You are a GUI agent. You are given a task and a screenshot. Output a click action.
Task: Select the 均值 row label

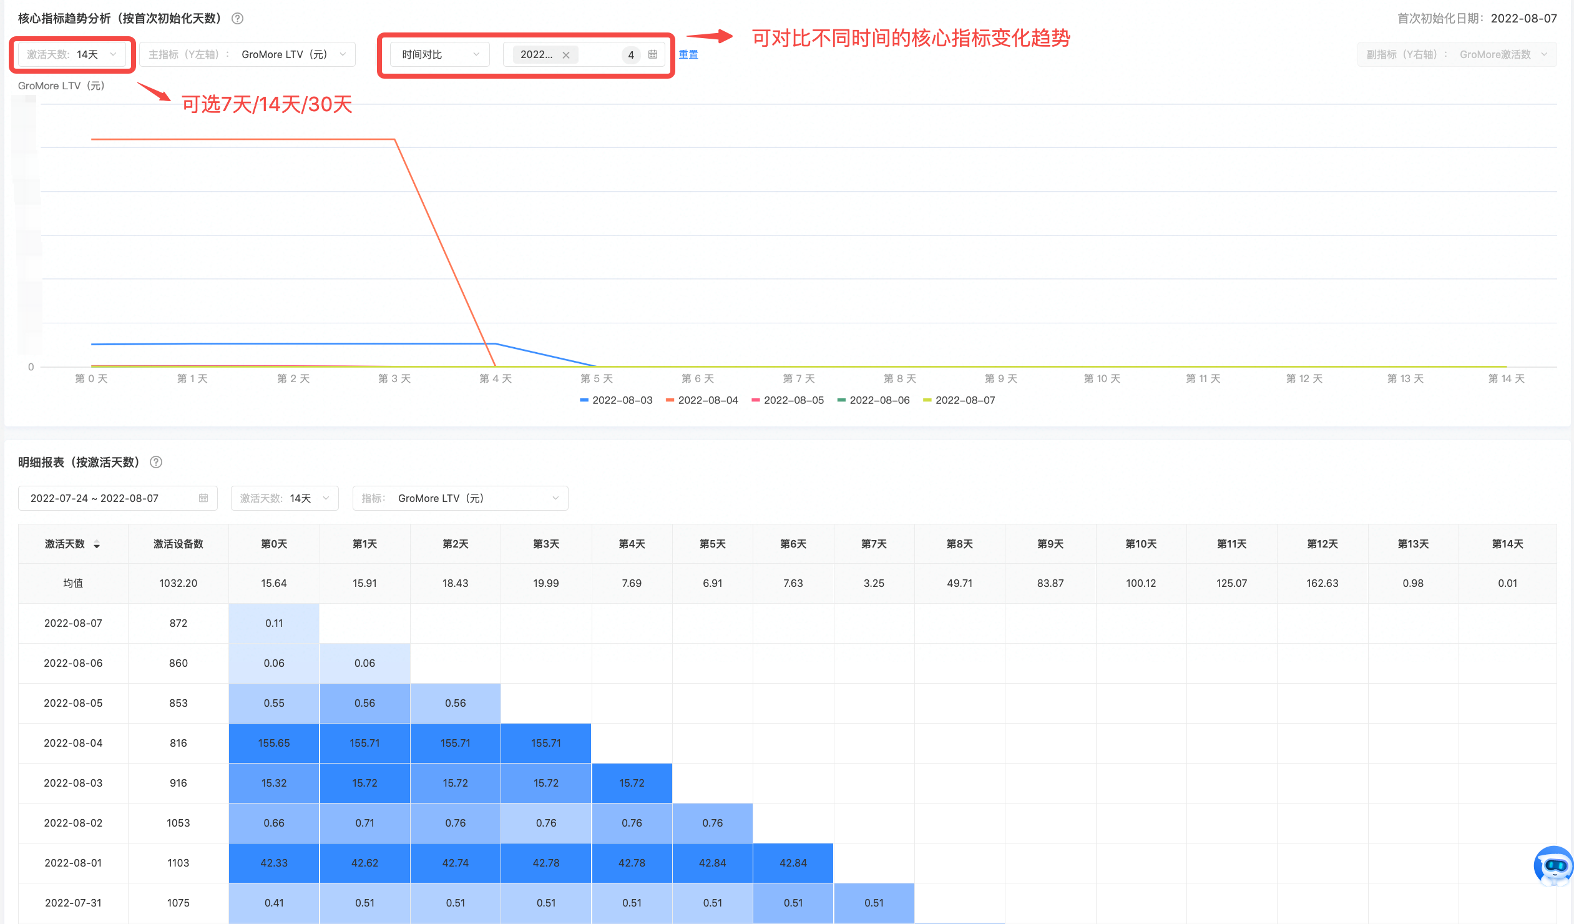(72, 583)
